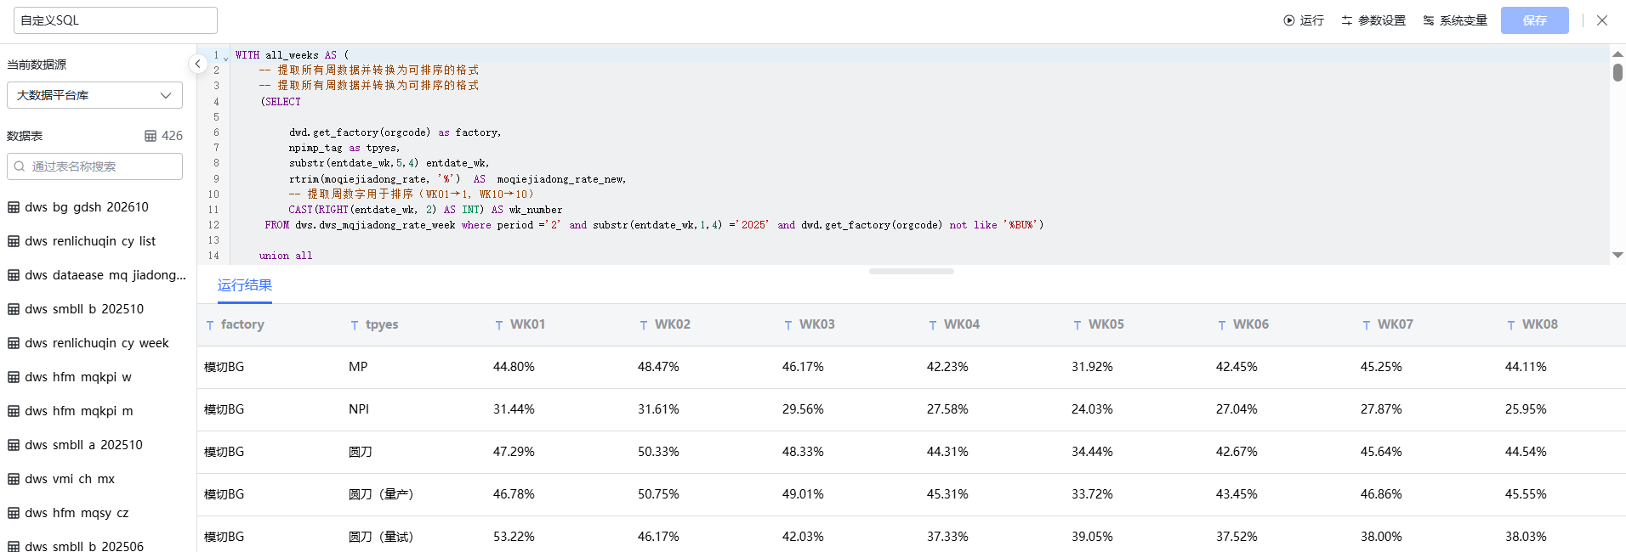
Task: Click the 自定义SQL name input field
Action: [x=116, y=20]
